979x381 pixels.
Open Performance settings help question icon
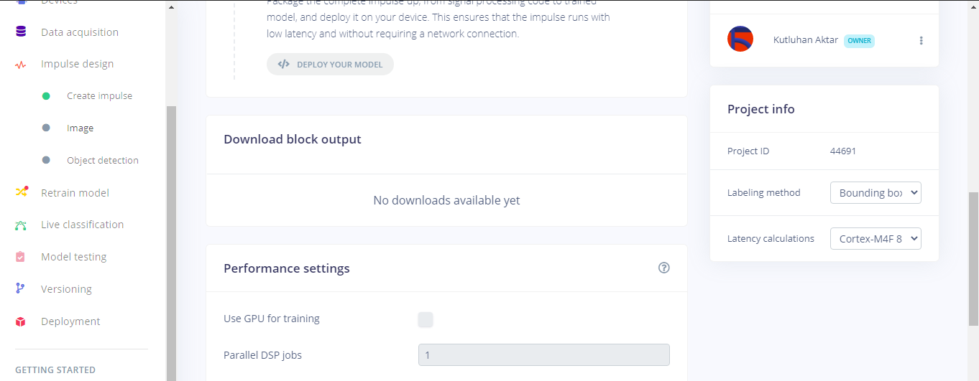pos(663,268)
